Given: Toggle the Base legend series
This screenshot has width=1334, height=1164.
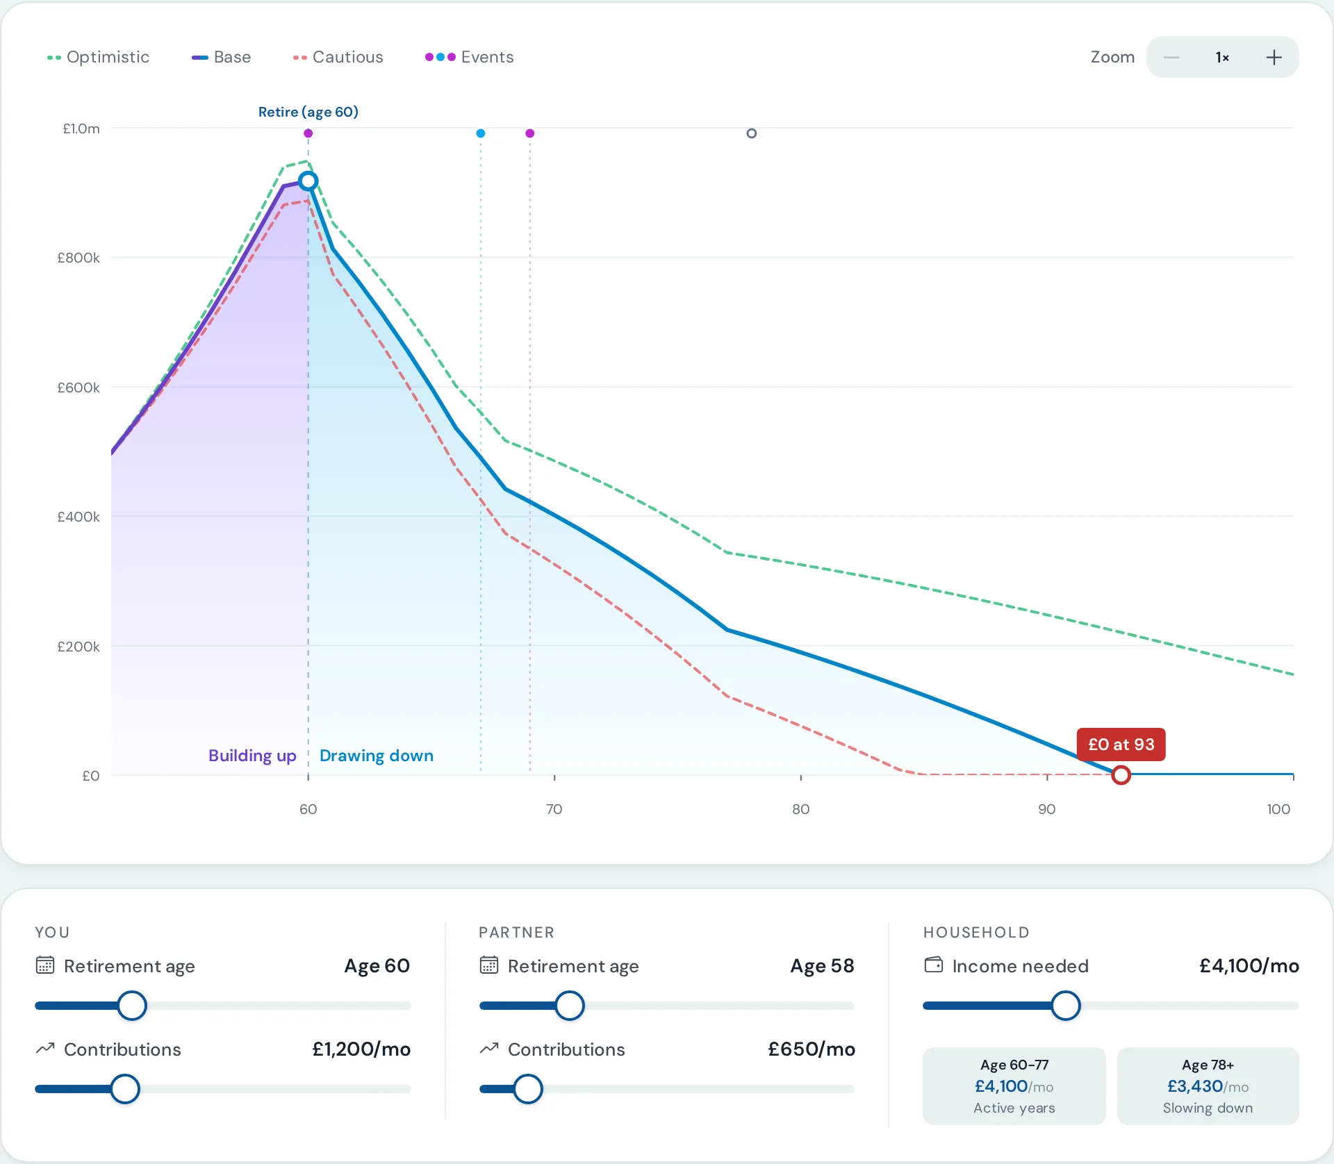Looking at the screenshot, I should click(221, 57).
